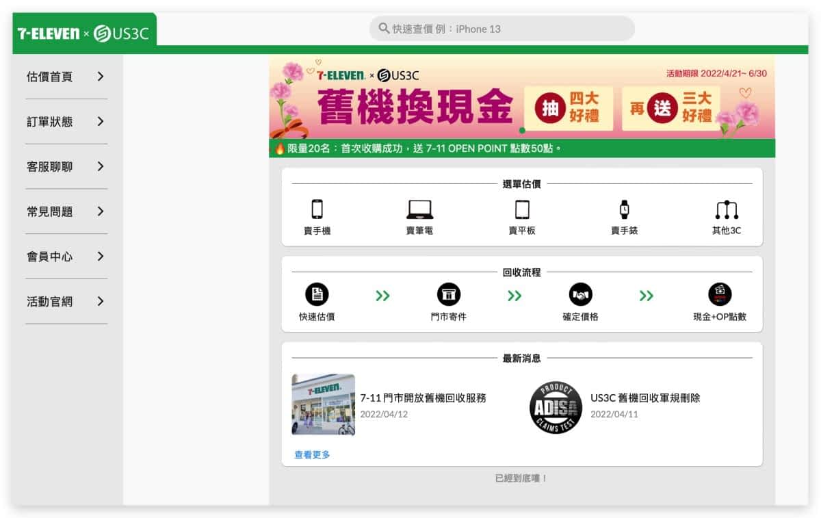This screenshot has height=518, width=821.
Task: Click the 確定價格 handshake icon
Action: [580, 295]
